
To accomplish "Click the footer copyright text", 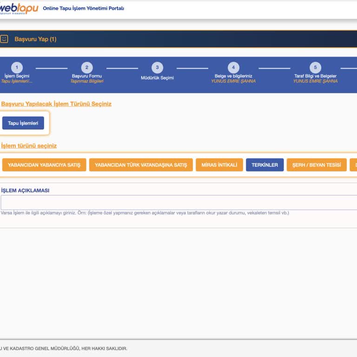I will click(63, 348).
